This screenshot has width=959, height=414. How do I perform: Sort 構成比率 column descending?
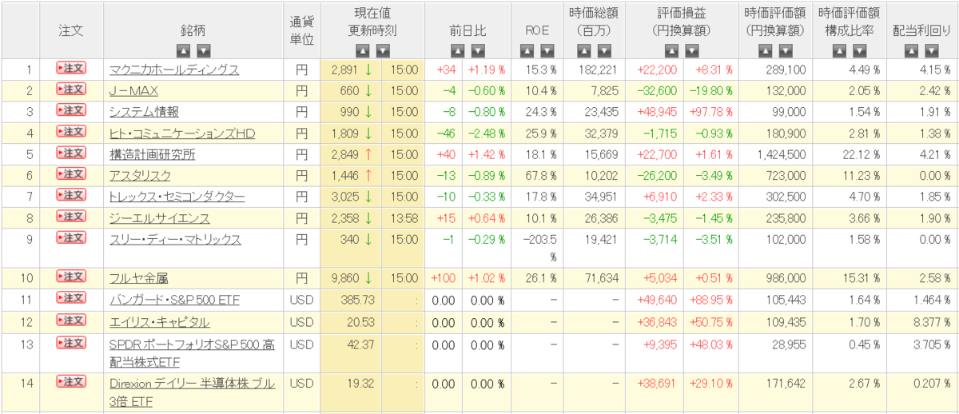(858, 50)
